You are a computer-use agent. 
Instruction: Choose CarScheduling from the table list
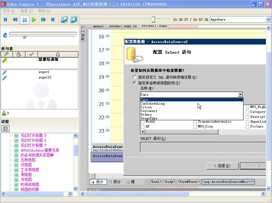(x=153, y=104)
